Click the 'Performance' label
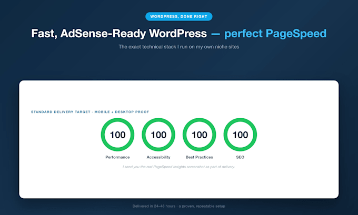358x215 pixels. (x=117, y=157)
